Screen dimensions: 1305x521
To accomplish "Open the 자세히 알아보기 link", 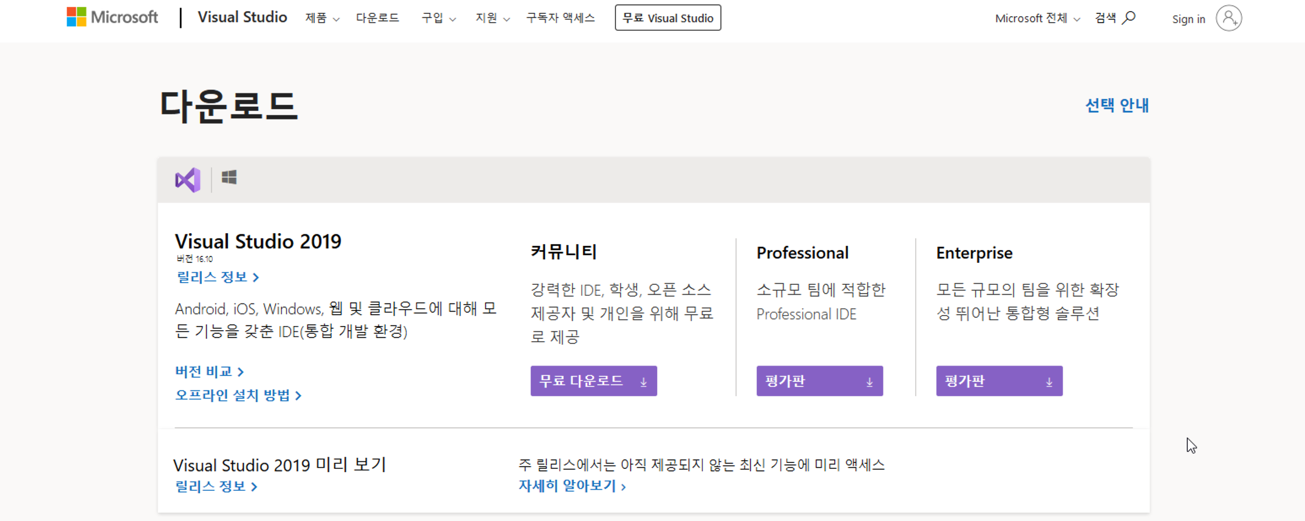I will (572, 486).
